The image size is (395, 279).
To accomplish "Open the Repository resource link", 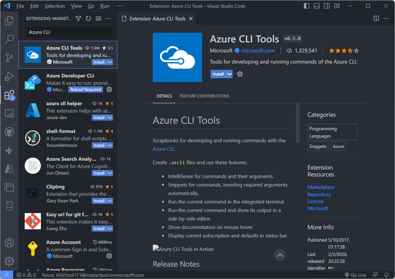I will coord(319,195).
